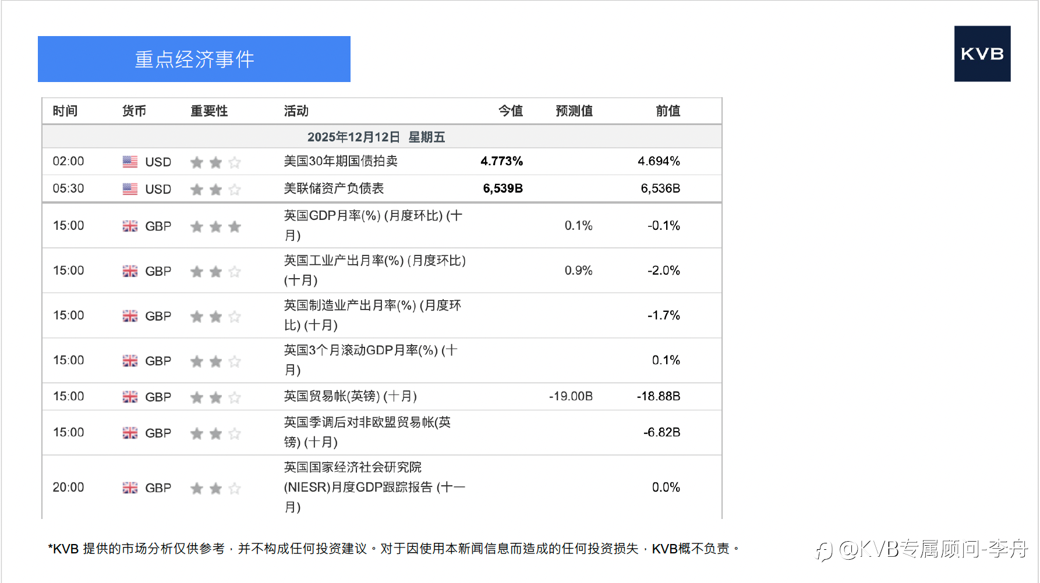This screenshot has height=583, width=1040.
Task: Select the 货币 column header
Action: pyautogui.click(x=134, y=111)
